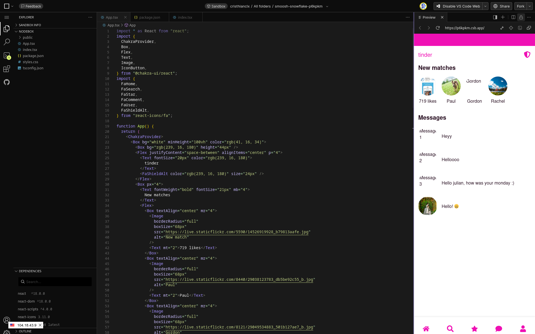Click Disable VS Code Web button
The height and width of the screenshot is (334, 535).
tap(458, 6)
